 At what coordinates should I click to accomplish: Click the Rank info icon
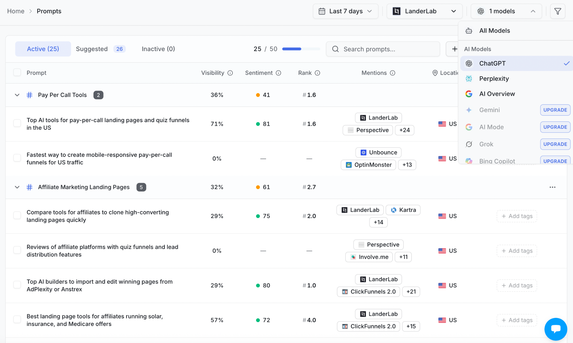(x=317, y=73)
